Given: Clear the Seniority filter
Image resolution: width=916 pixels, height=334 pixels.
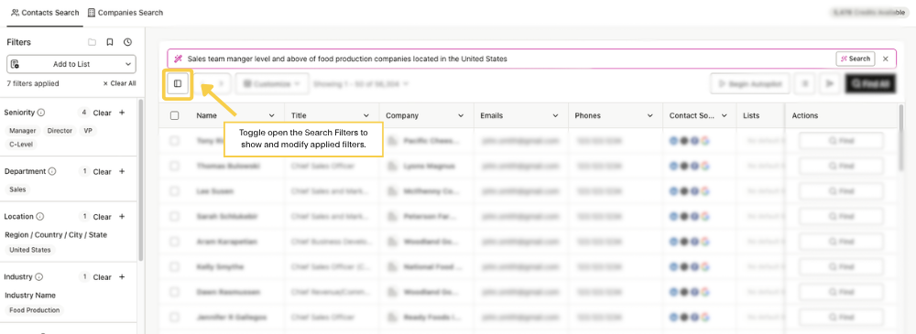Looking at the screenshot, I should (103, 113).
